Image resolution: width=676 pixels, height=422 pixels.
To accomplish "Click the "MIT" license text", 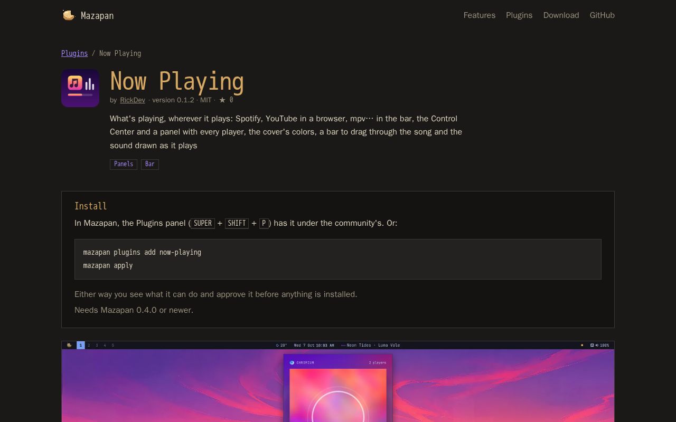I will coord(206,100).
